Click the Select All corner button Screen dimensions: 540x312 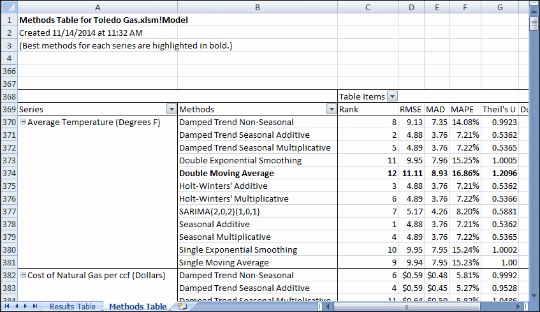click(9, 7)
